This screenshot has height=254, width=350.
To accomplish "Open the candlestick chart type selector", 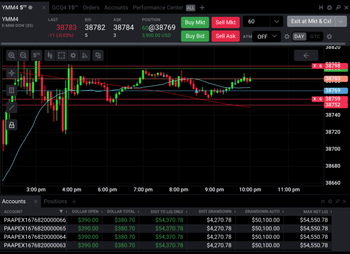I will click(50, 55).
